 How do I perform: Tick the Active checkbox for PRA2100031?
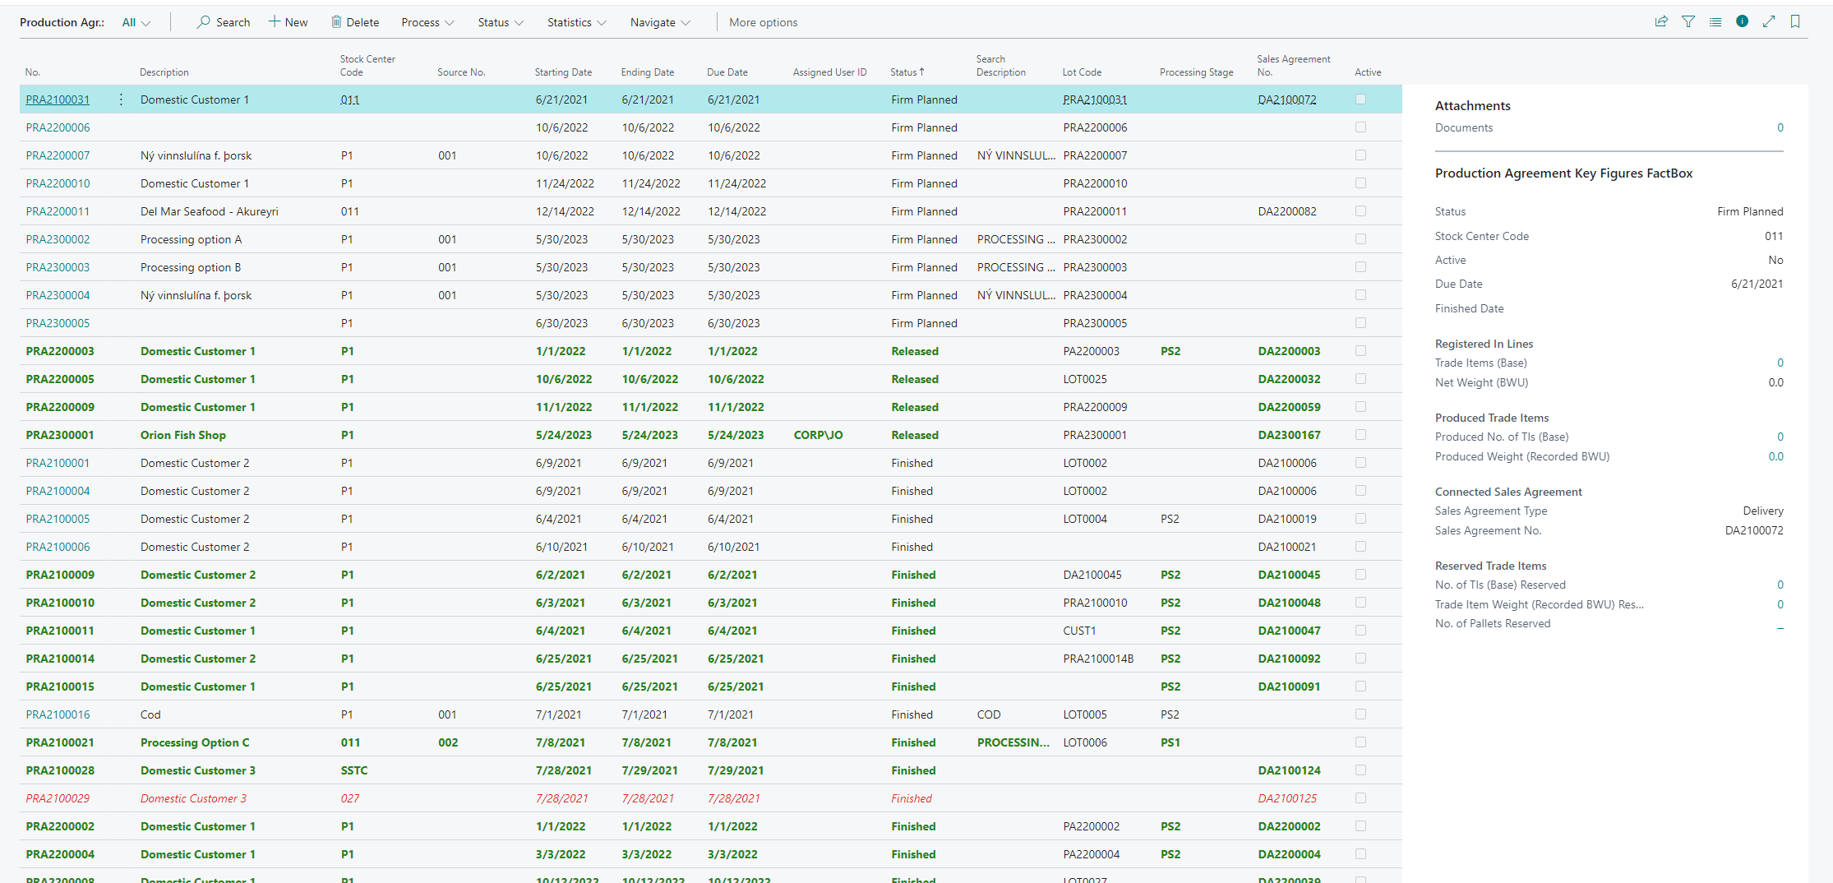click(x=1360, y=99)
